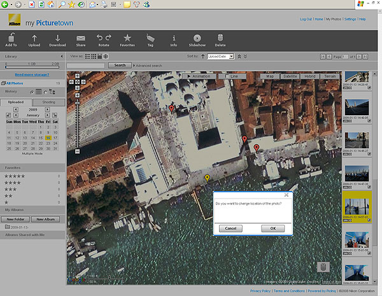382x296 pixels.
Task: Click the Add To toolbar icon
Action: [11, 40]
